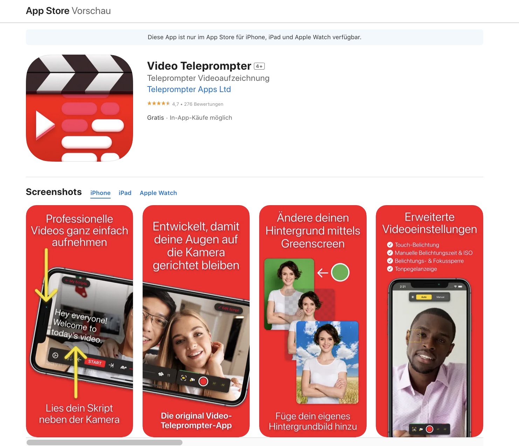Click the Video Teleprompter app icon
The image size is (519, 446).
pos(79,108)
